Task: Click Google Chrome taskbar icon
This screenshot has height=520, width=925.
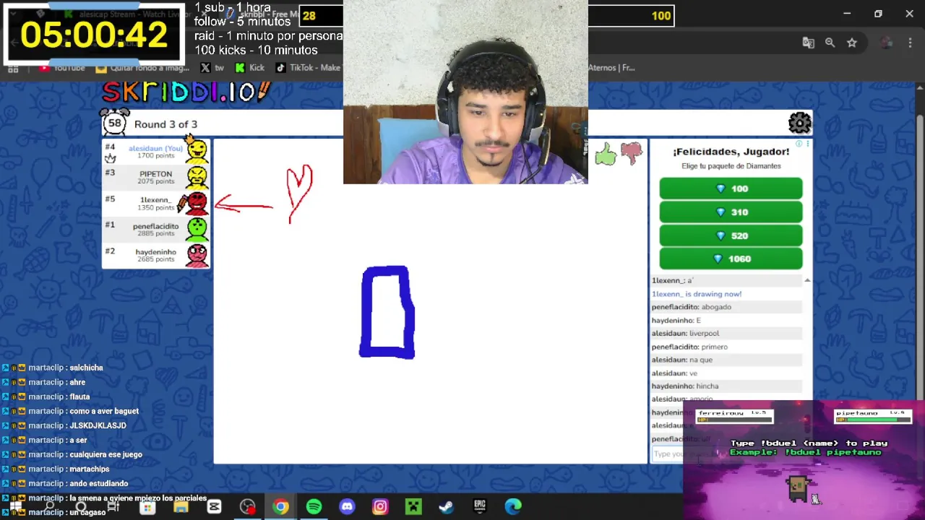Action: point(280,506)
